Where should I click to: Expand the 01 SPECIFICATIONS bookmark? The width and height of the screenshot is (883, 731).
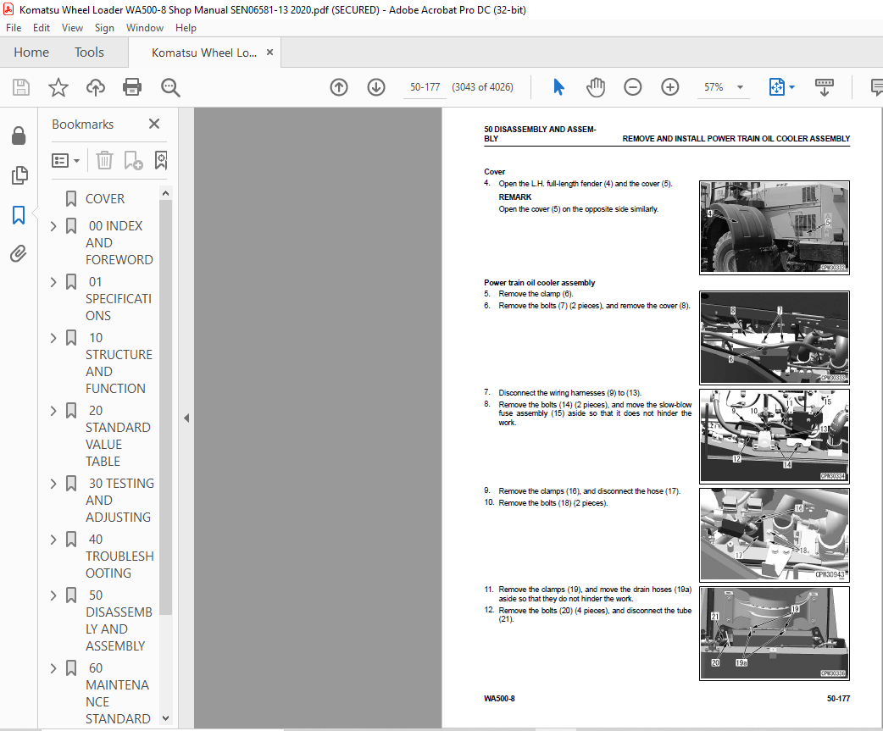[x=53, y=282]
